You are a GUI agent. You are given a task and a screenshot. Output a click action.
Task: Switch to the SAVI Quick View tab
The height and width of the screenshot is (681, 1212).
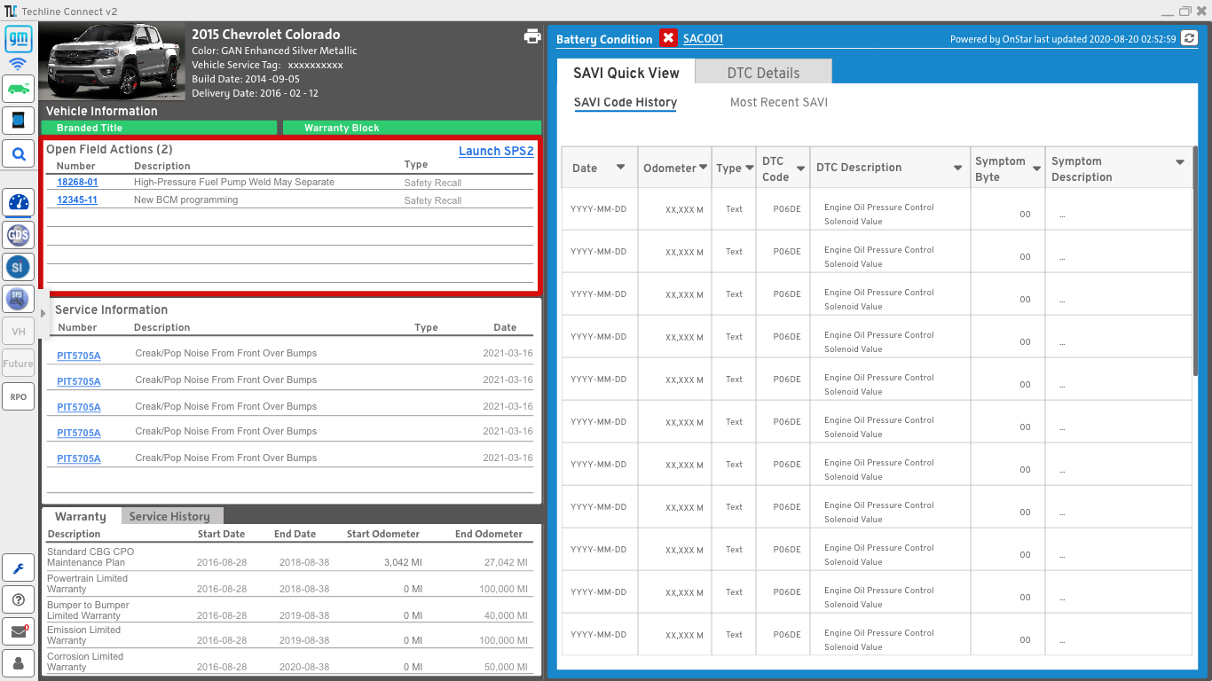tap(626, 73)
